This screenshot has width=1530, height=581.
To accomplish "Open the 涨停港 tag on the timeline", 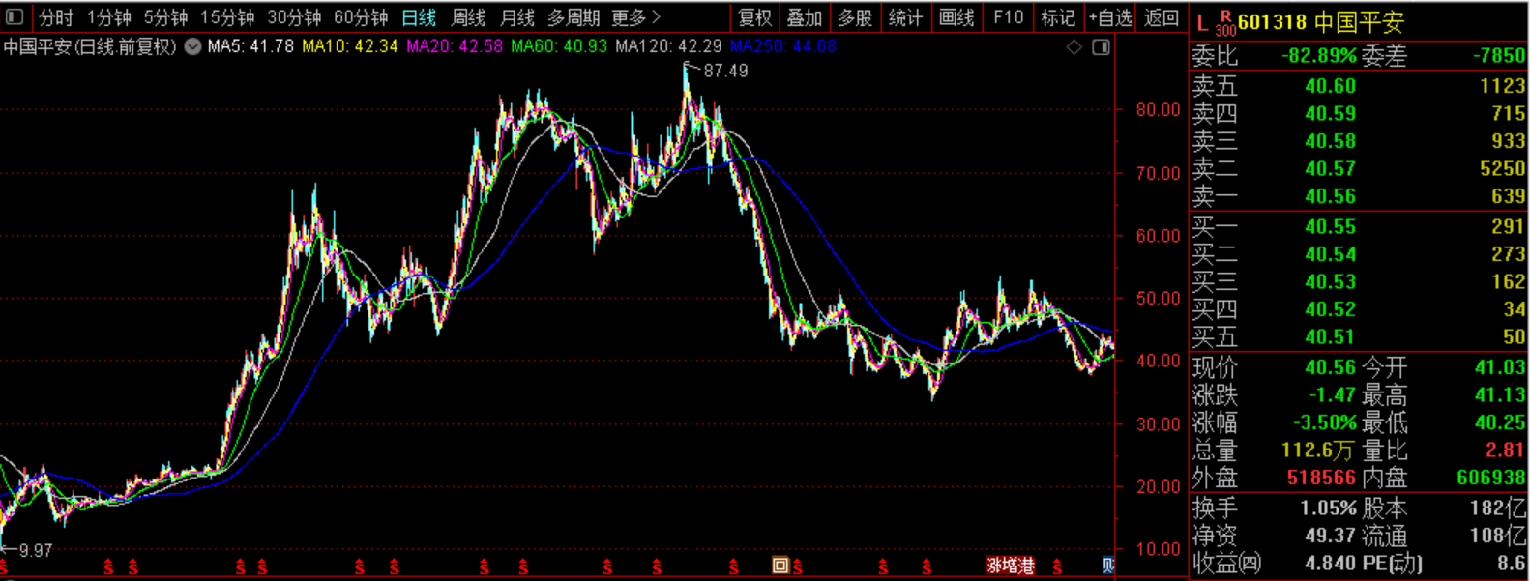I will pyautogui.click(x=1011, y=566).
